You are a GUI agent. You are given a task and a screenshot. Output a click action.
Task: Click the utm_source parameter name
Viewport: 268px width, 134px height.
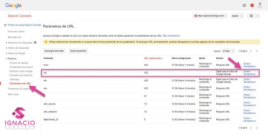pos(49,104)
